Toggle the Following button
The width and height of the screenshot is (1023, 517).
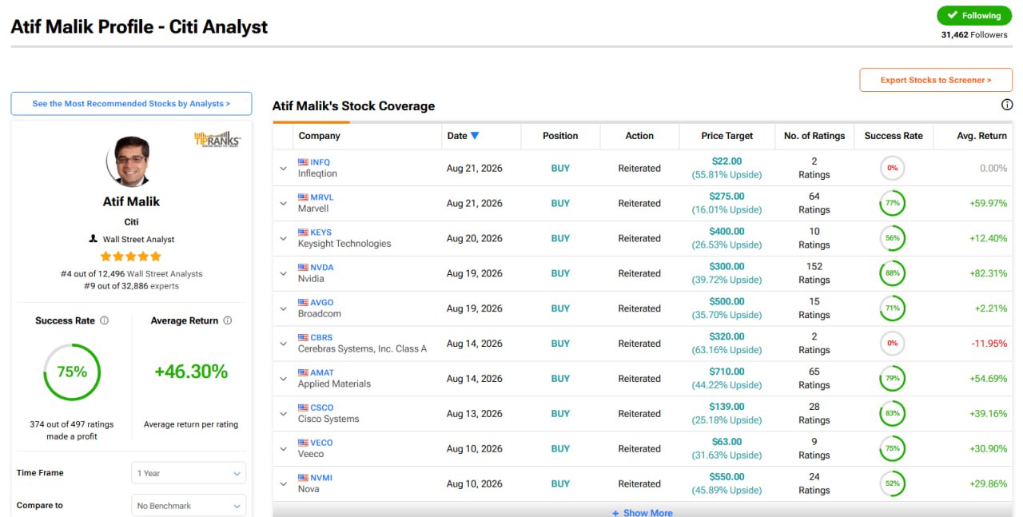974,15
